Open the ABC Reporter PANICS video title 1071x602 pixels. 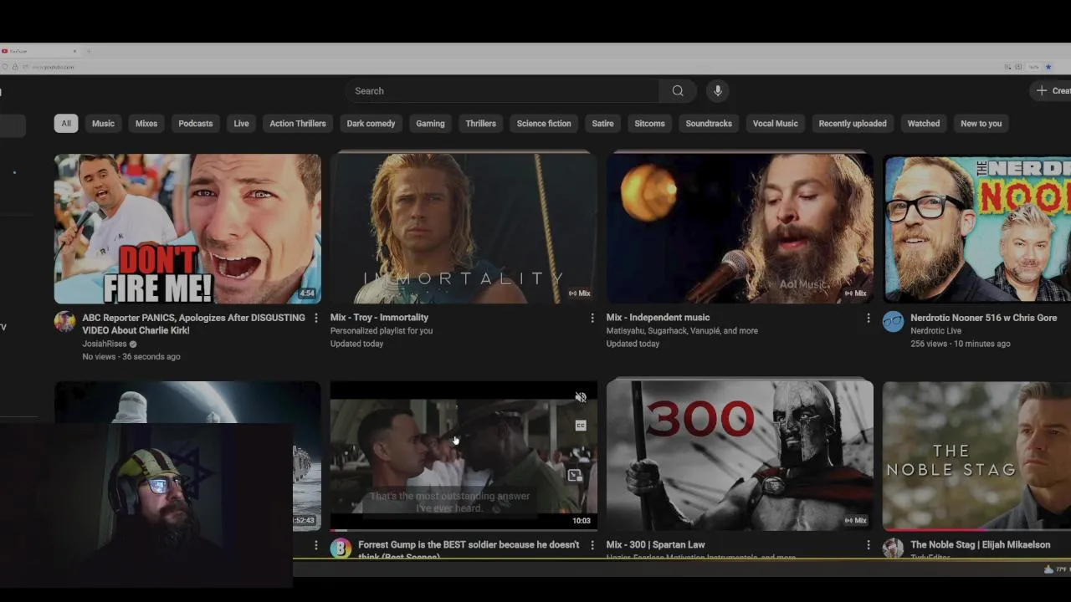(x=193, y=324)
